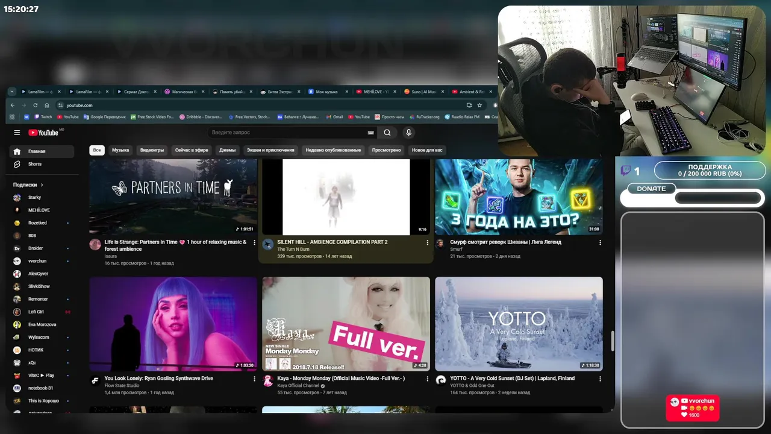
Task: Play the Partners in Time video thumbnail
Action: (173, 197)
